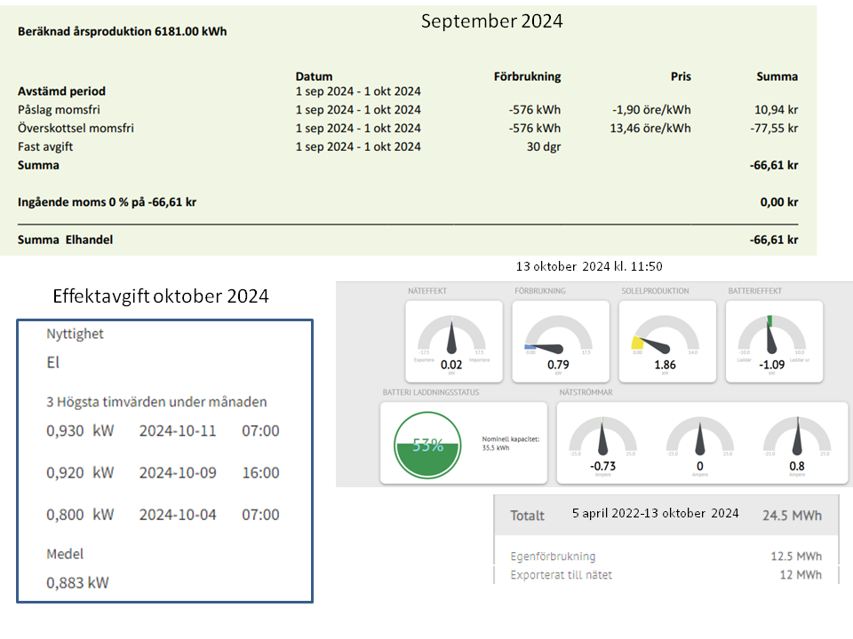The width and height of the screenshot is (853, 639).
Task: Open the Solelproduktion gauge showing 1.86
Action: [666, 342]
